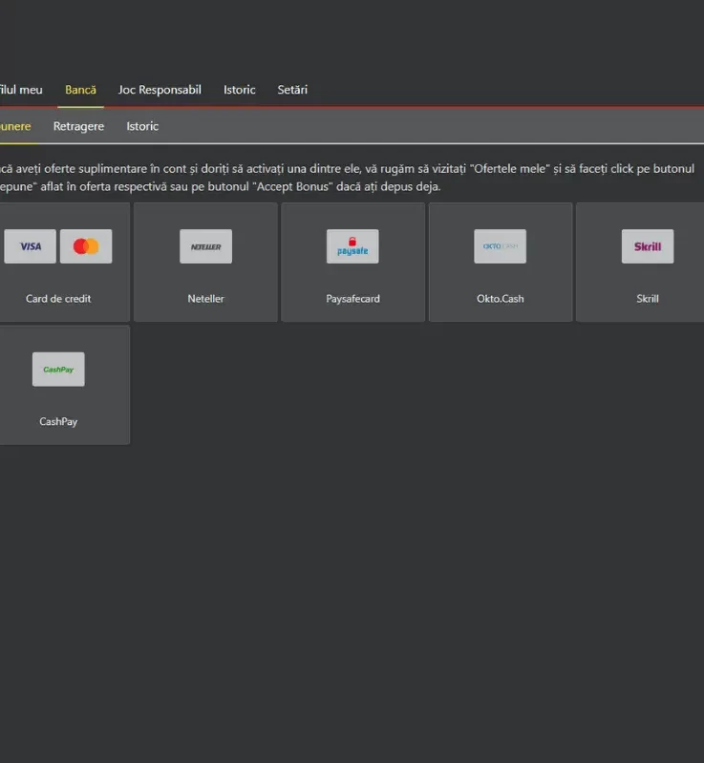Click the Neteller payment label
Screen dimensions: 704x763
pyautogui.click(x=206, y=299)
